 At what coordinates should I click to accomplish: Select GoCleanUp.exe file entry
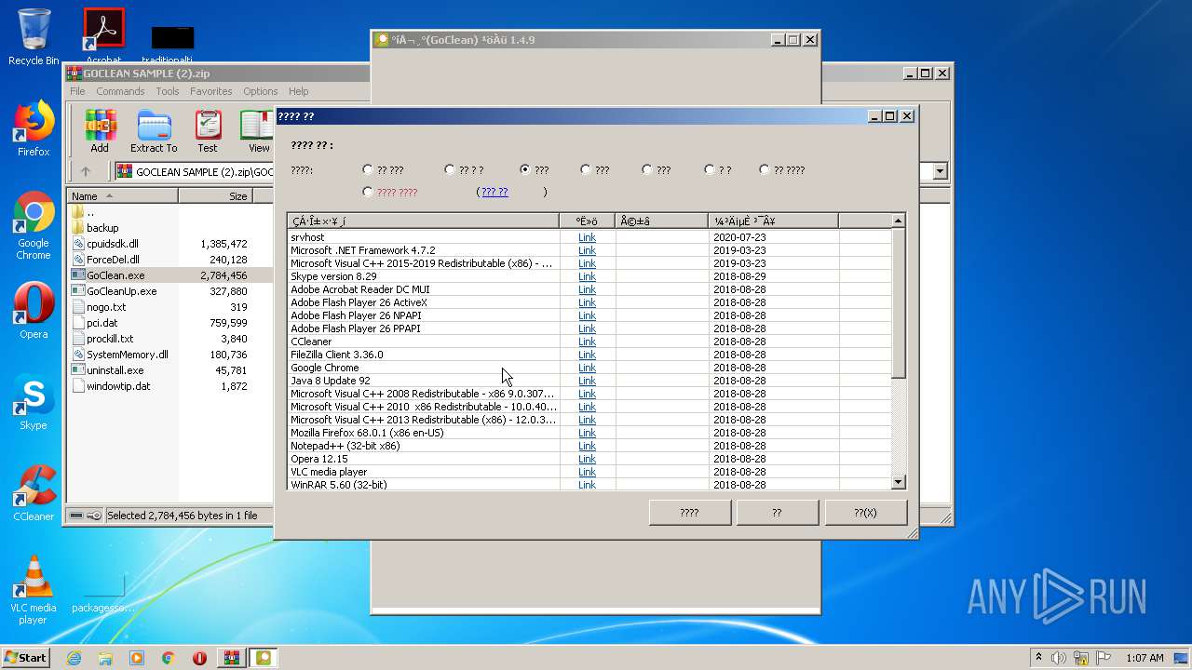(x=121, y=291)
